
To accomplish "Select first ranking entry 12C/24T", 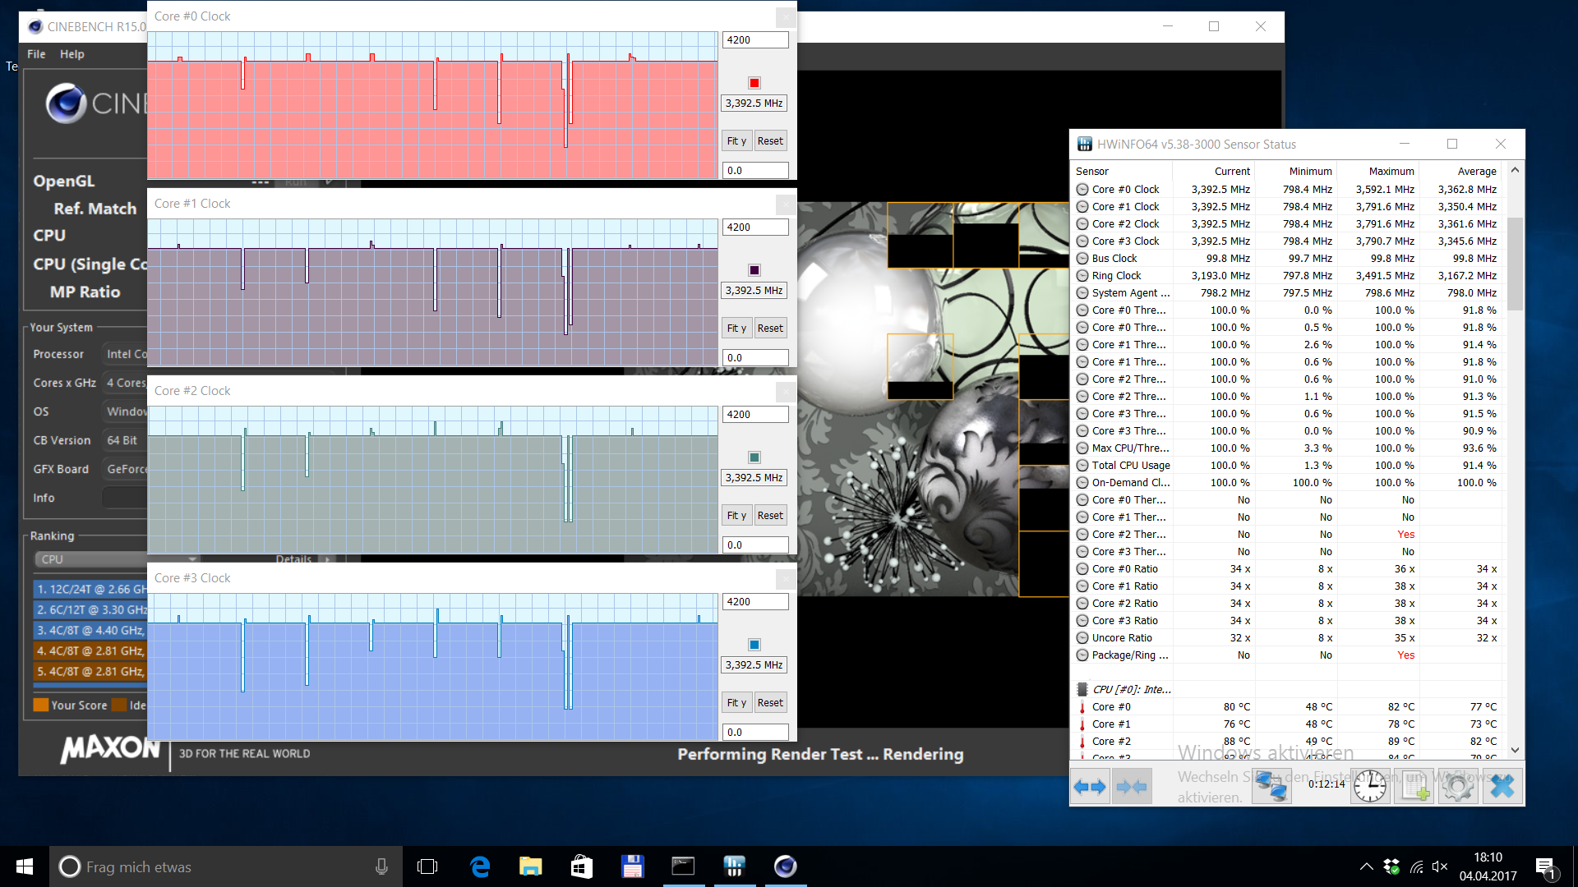I will click(90, 590).
